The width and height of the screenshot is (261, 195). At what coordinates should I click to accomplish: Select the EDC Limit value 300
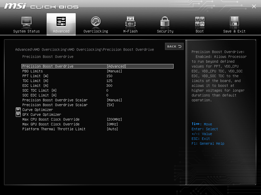point(109,86)
